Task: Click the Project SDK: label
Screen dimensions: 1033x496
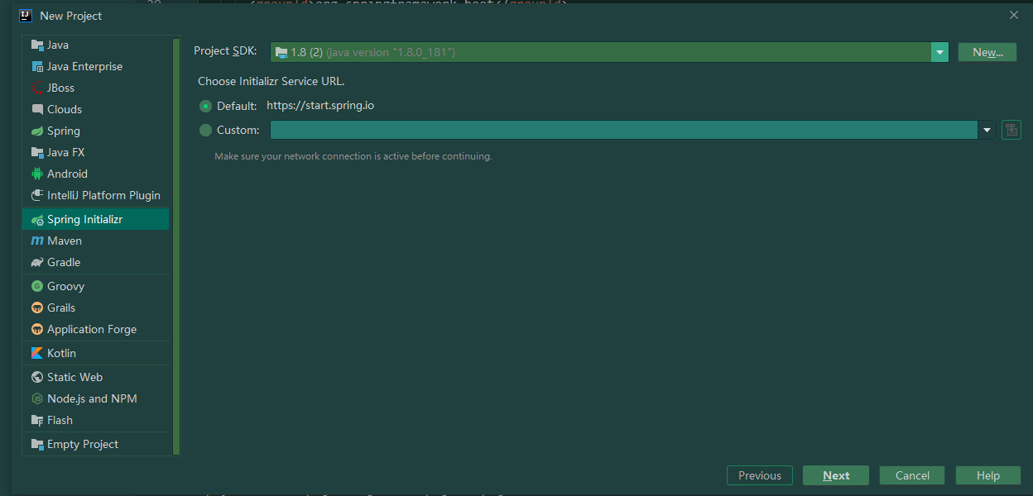Action: pos(225,51)
